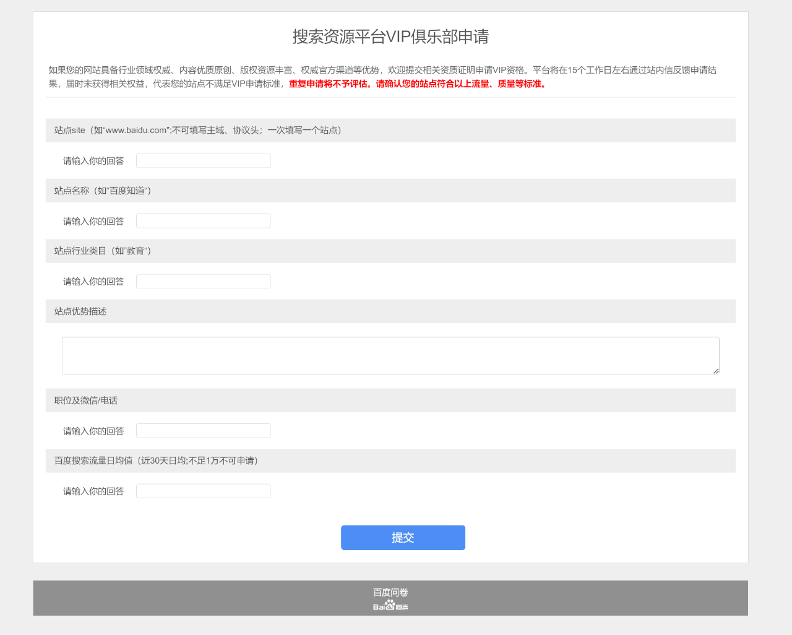Click the Baidu paw logo in footer
Viewport: 792px width, 635px height.
pos(390,605)
